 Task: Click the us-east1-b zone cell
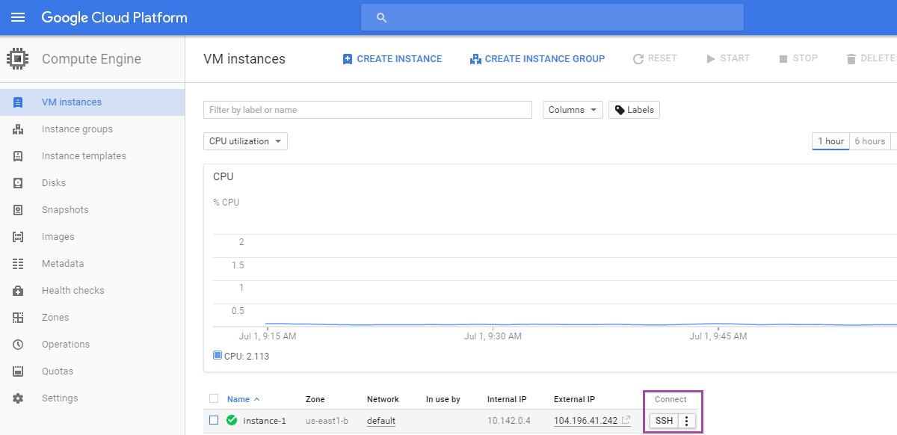point(327,421)
